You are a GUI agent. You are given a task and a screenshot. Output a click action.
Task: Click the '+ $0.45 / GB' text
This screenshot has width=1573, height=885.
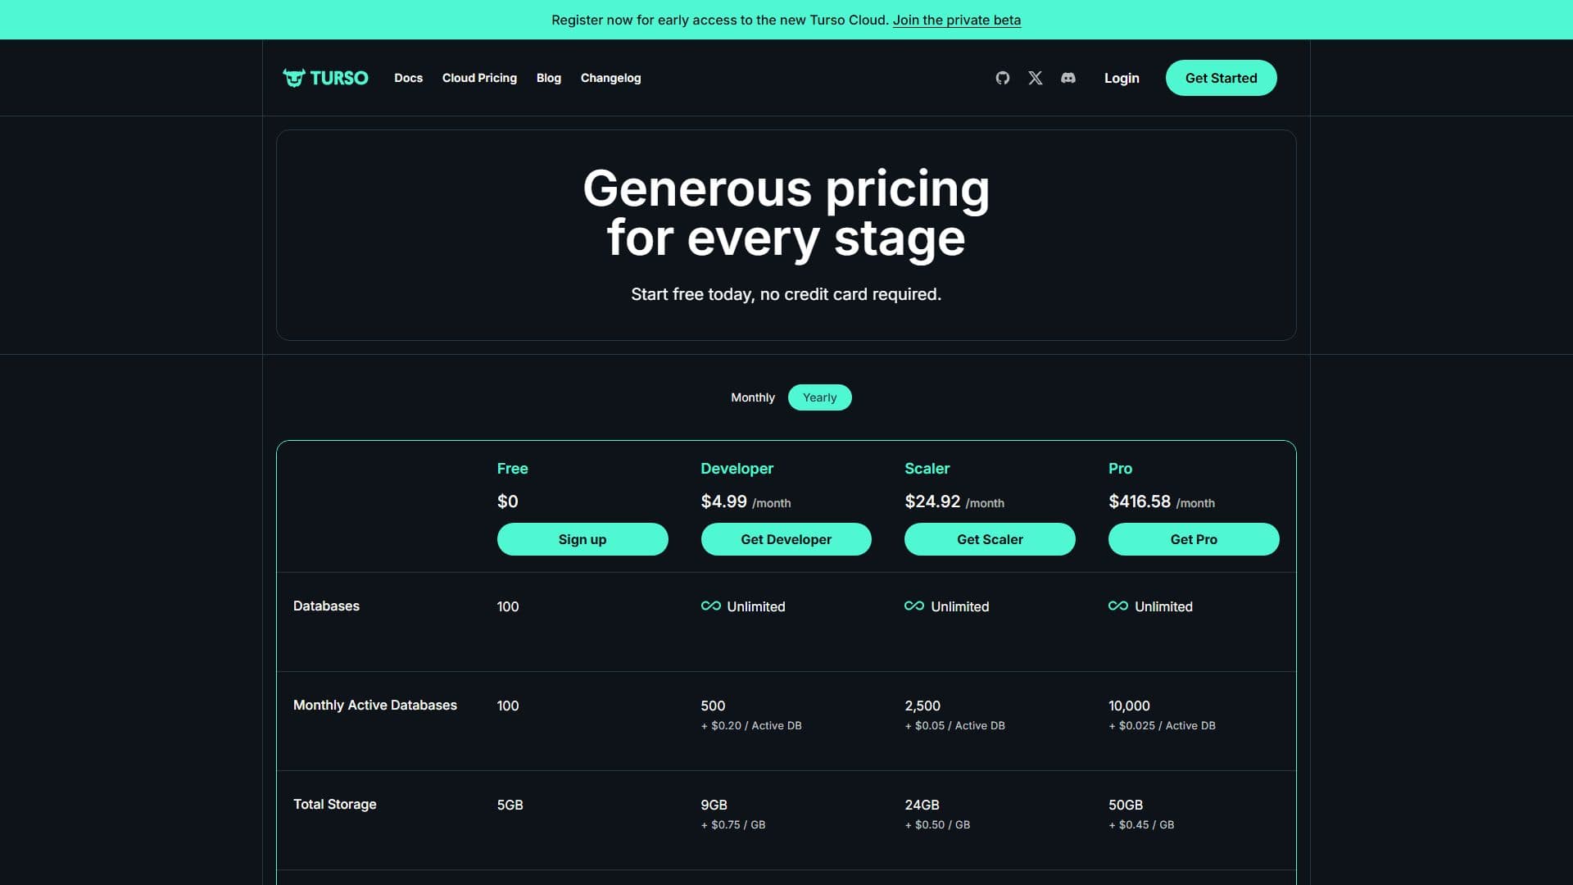(1141, 825)
